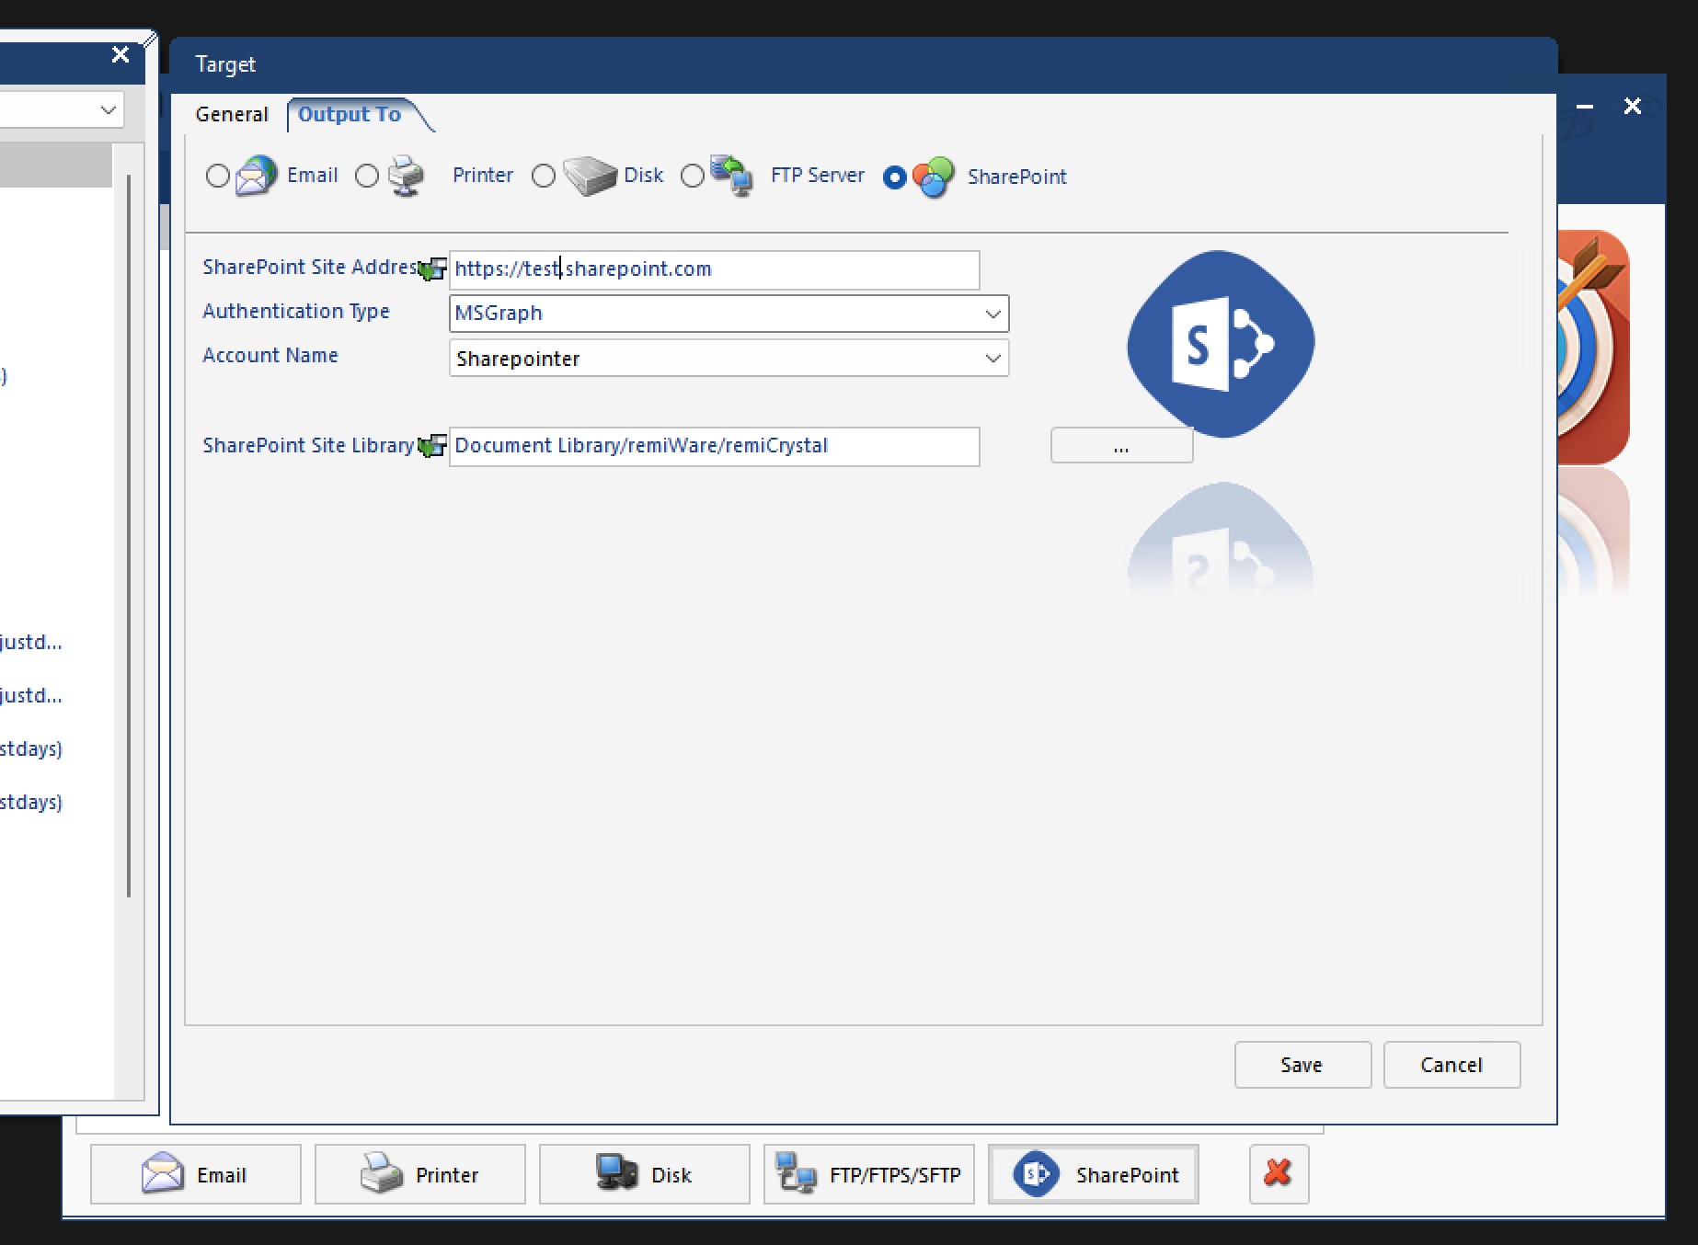Screen dimensions: 1698x1245
Task: Open the Output To tab
Action: (350, 114)
